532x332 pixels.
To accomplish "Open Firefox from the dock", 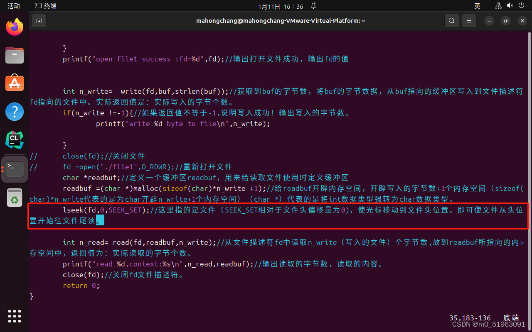I will point(14,27).
